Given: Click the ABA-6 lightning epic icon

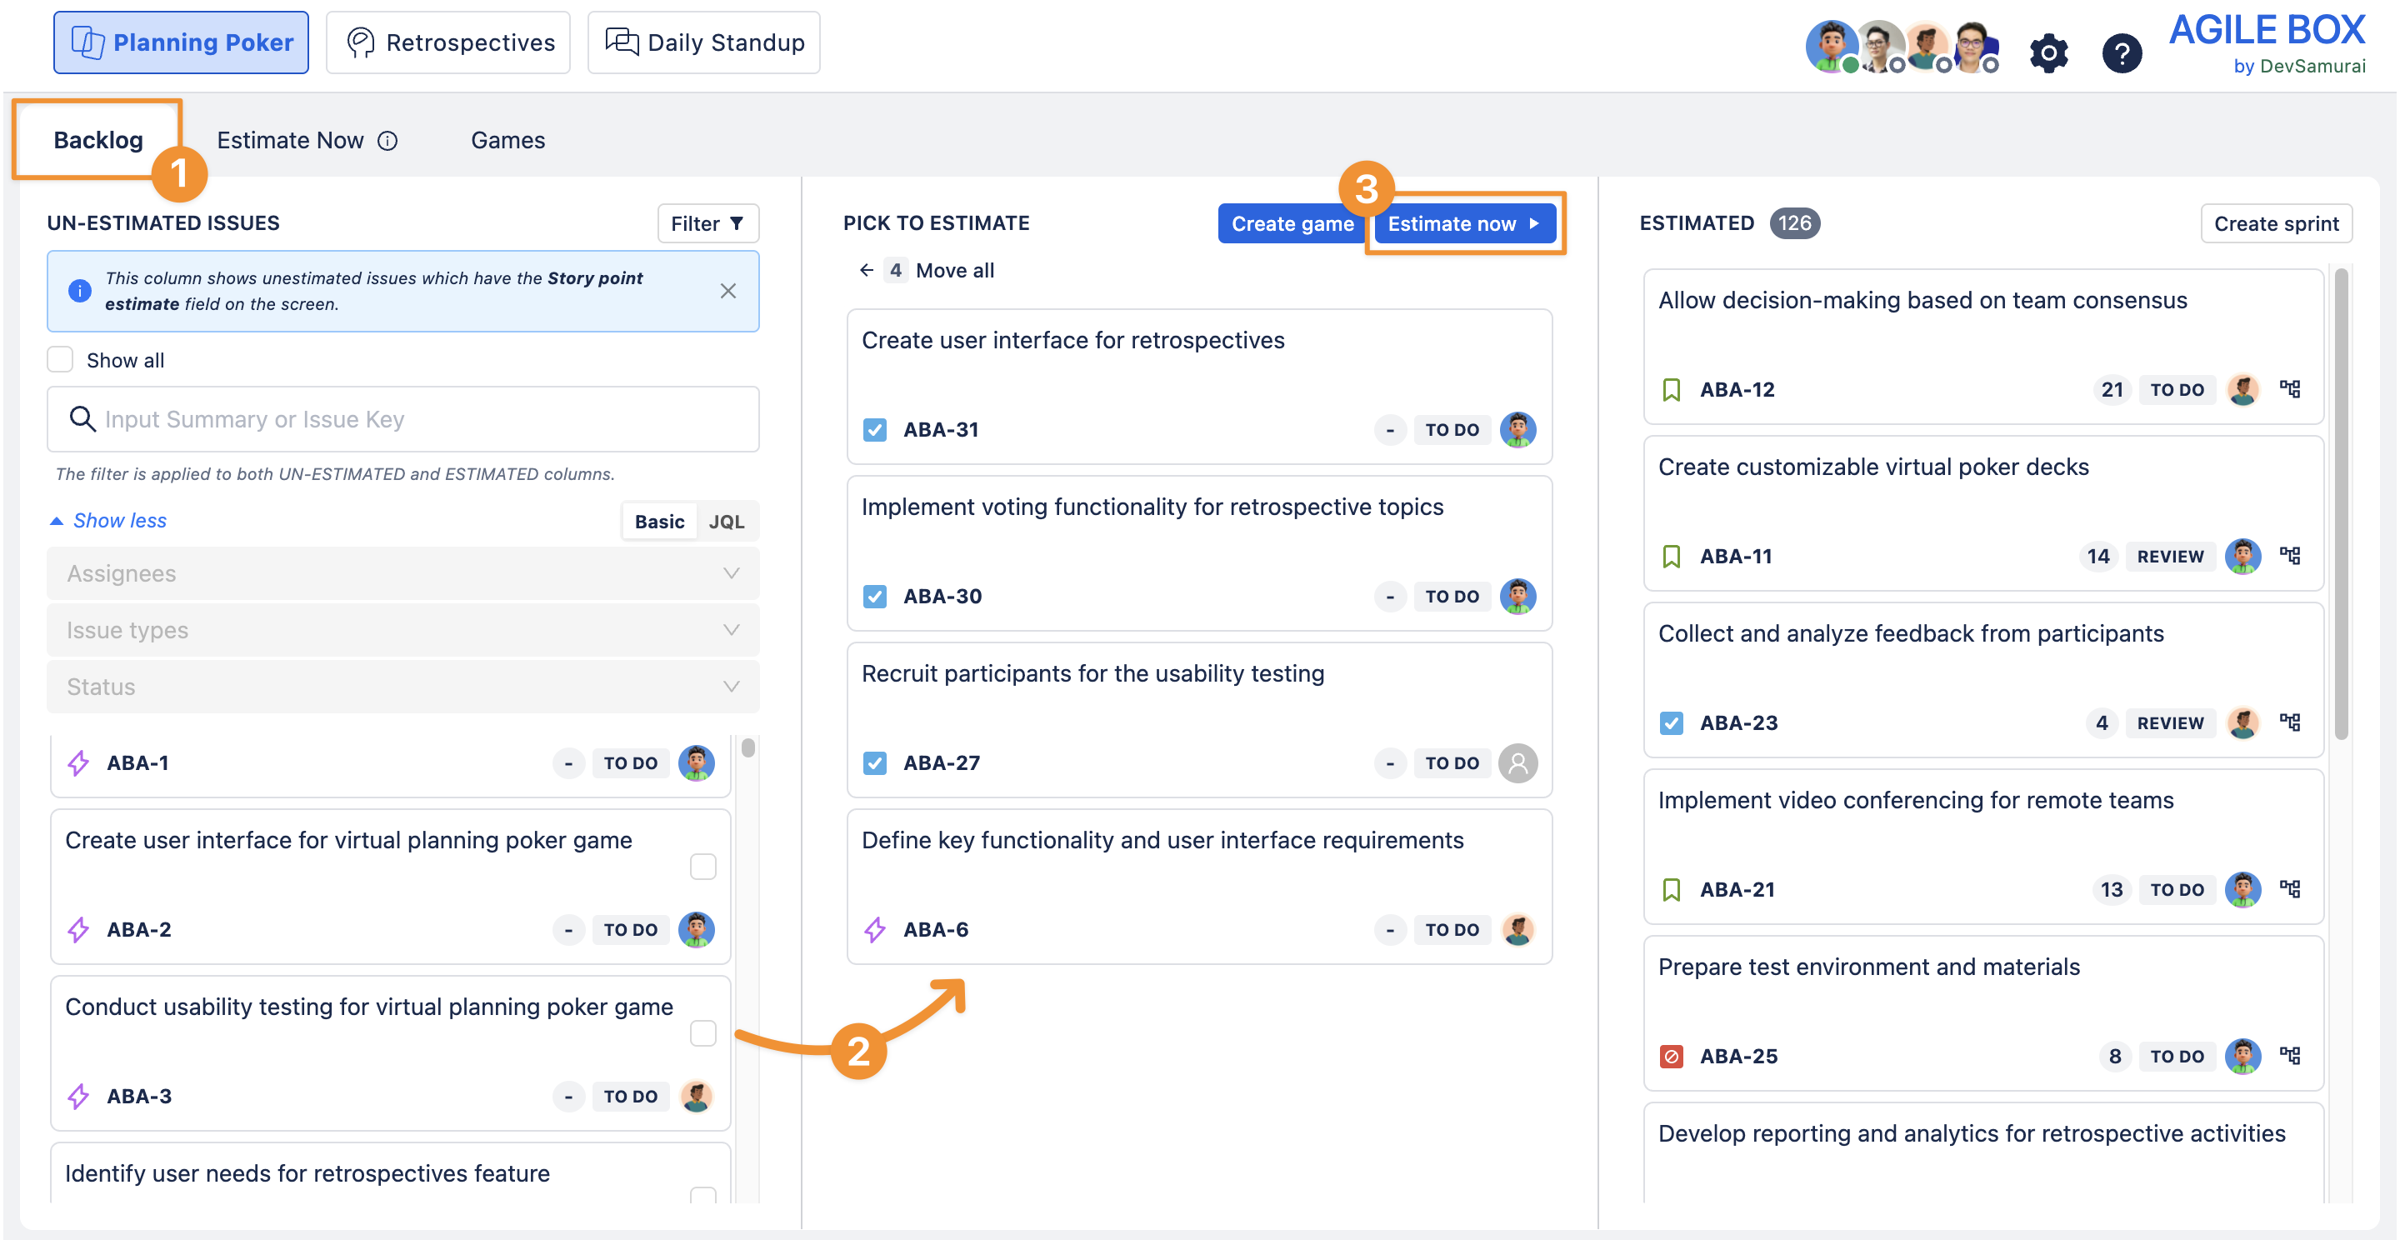Looking at the screenshot, I should coord(874,929).
